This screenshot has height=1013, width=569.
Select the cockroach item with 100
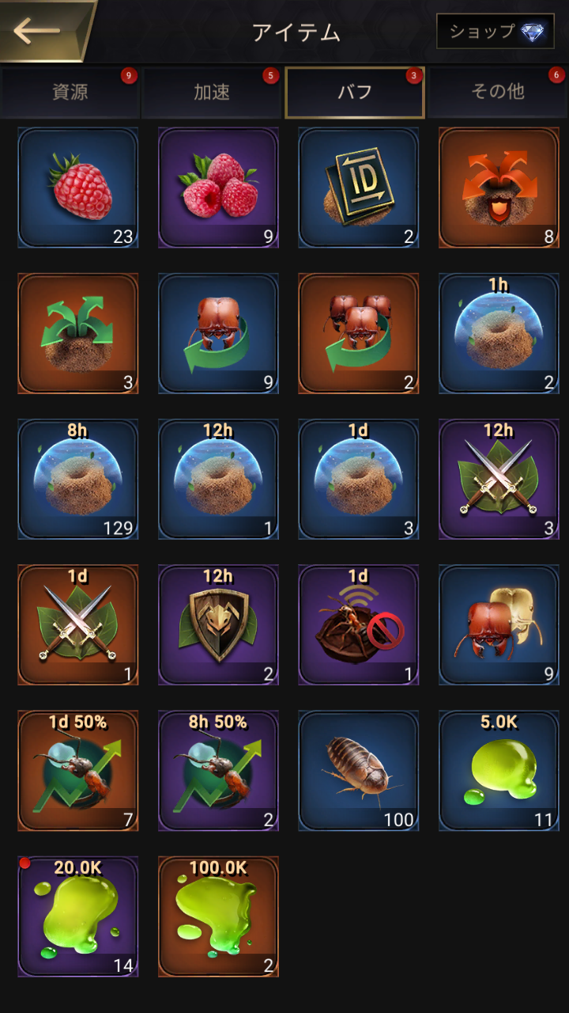pyautogui.click(x=359, y=771)
